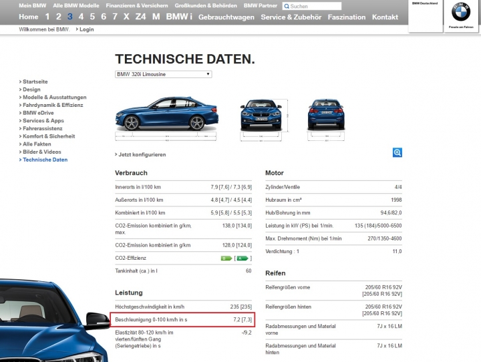Click the Hub/Bohrung in mm label
The width and height of the screenshot is (481, 362).
click(288, 213)
